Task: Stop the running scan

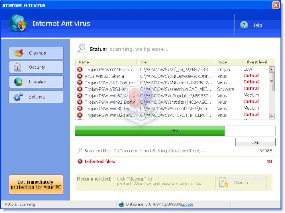Action: (255, 142)
